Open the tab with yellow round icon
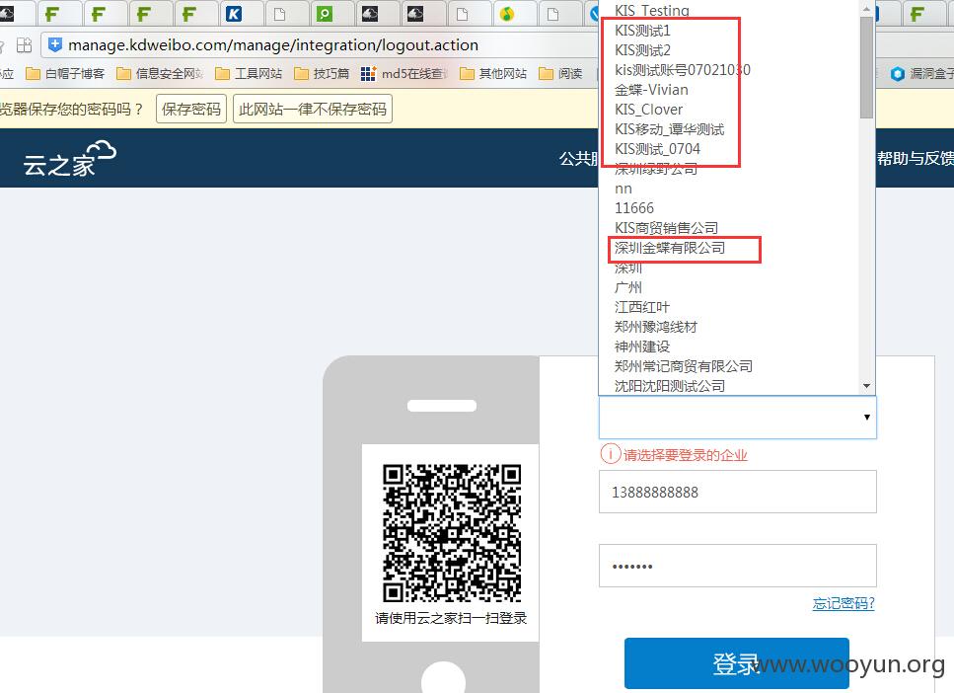The image size is (954, 693). click(x=507, y=14)
